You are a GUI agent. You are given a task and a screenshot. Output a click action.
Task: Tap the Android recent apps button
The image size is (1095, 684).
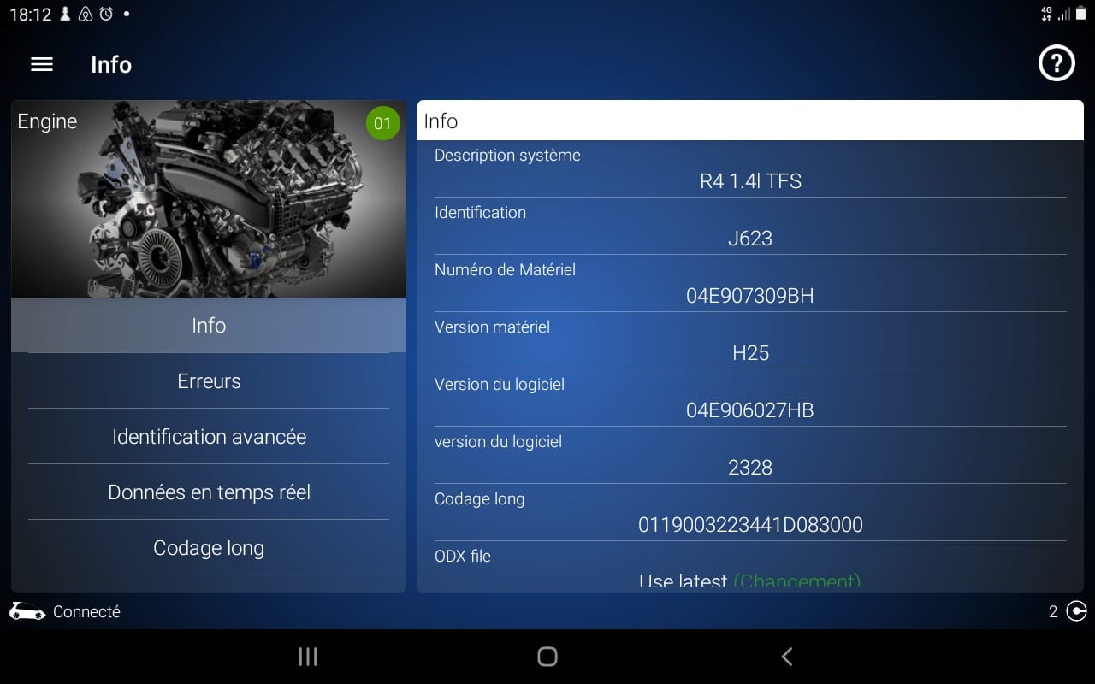[308, 657]
